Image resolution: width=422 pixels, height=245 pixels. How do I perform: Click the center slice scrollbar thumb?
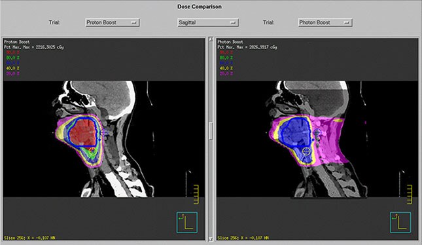(x=211, y=131)
